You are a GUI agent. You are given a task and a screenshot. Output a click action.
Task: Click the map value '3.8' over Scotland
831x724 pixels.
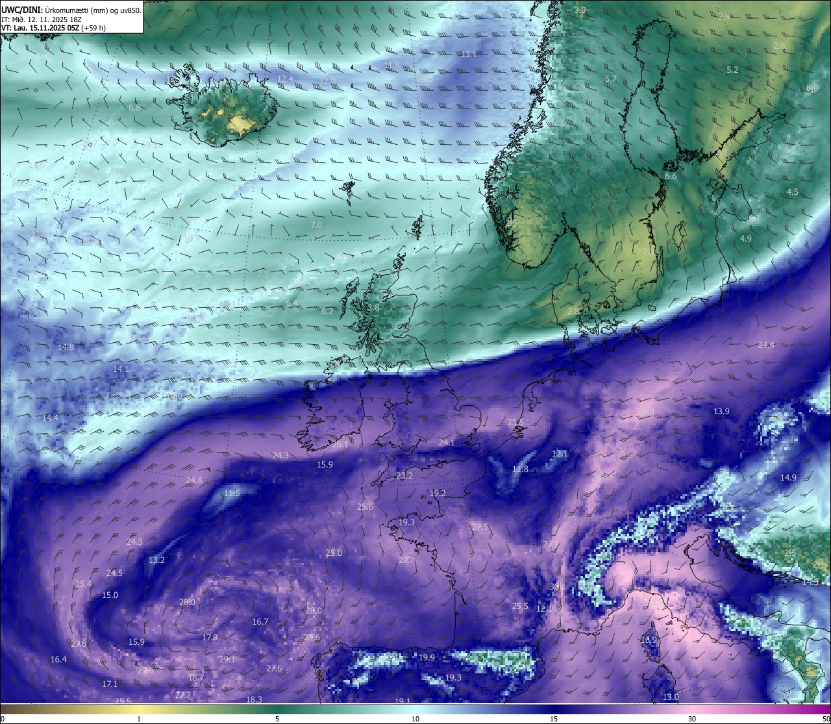(x=373, y=308)
